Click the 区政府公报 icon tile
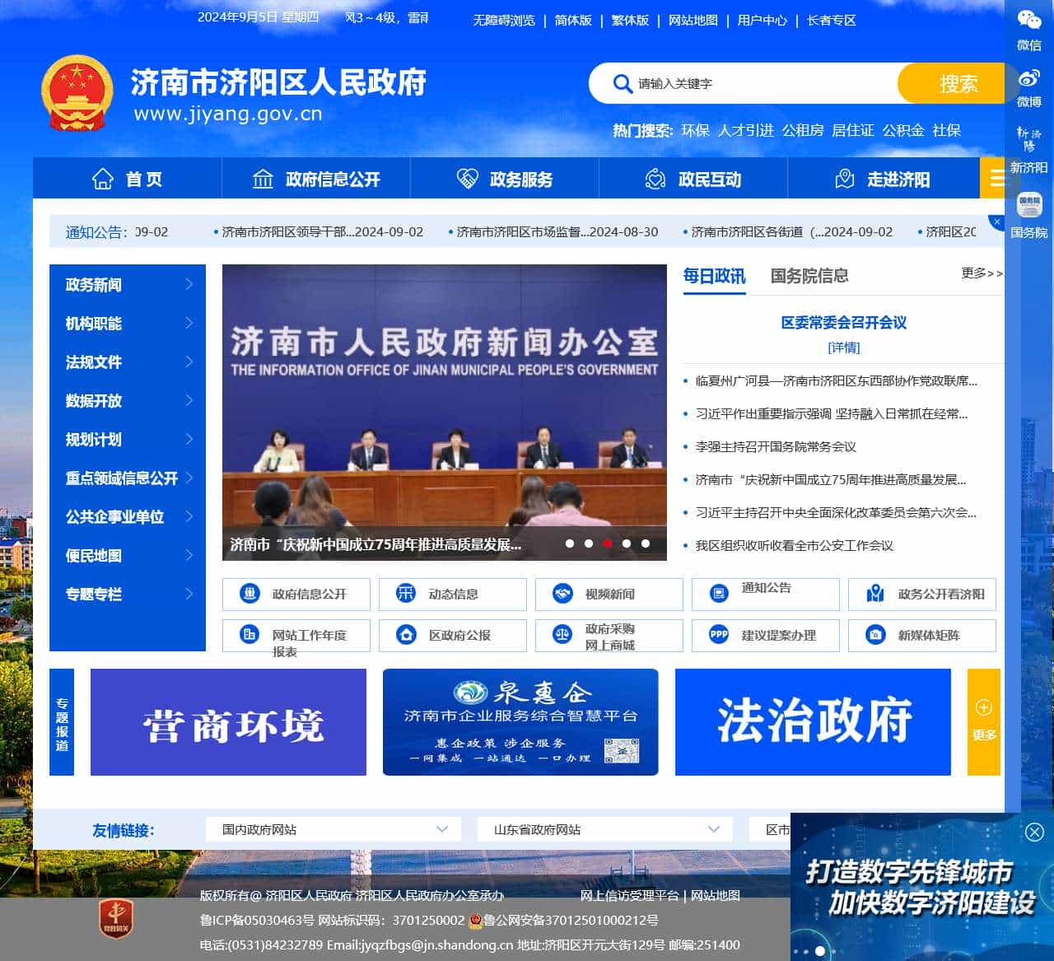Image resolution: width=1054 pixels, height=961 pixels. tap(406, 635)
